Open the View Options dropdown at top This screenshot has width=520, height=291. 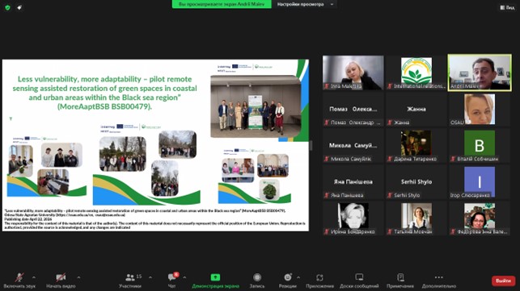[x=305, y=4]
